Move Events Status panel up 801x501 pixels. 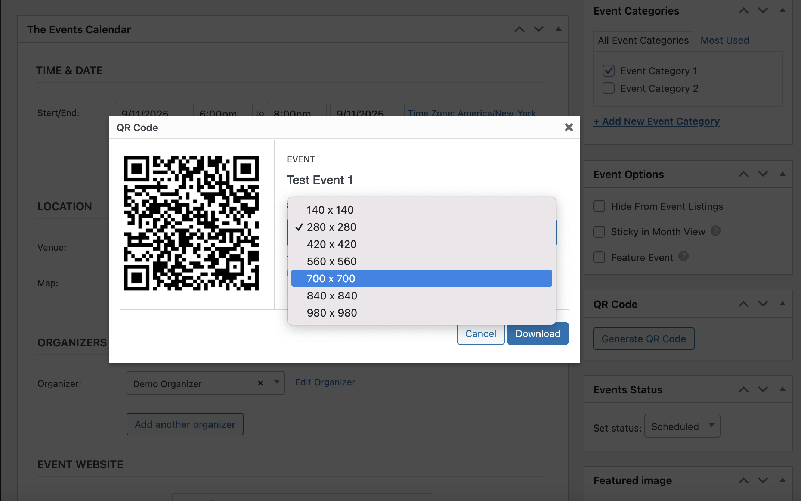(x=743, y=390)
